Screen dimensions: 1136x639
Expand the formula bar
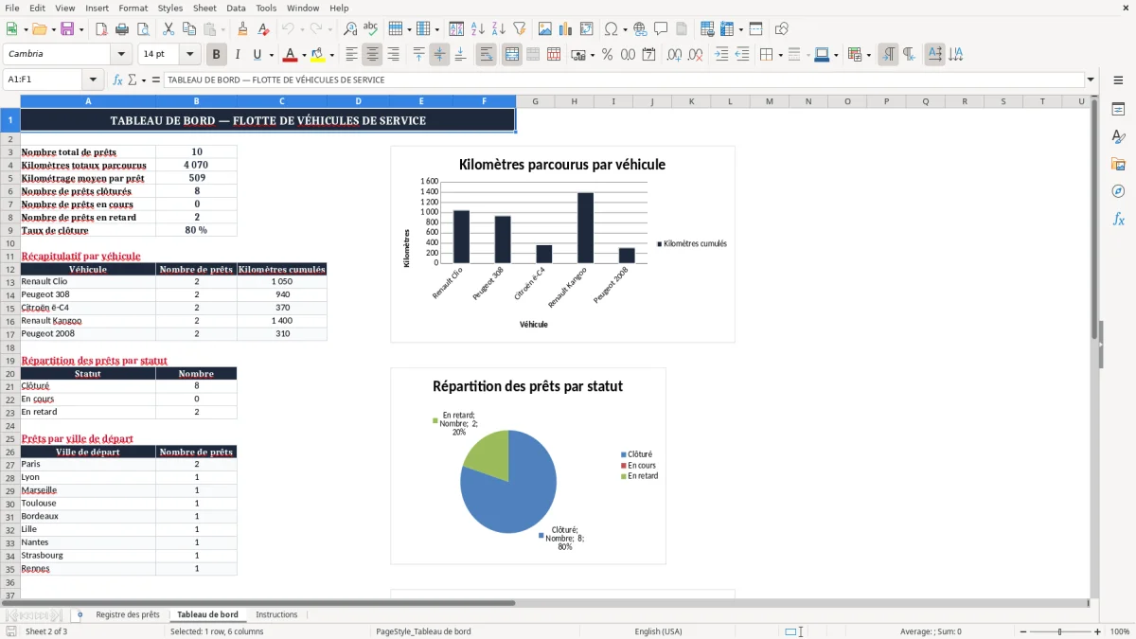(1092, 80)
